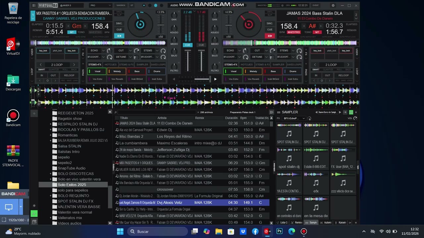
Task: Expand the Vallenatos mix folder
Action: 51,218
